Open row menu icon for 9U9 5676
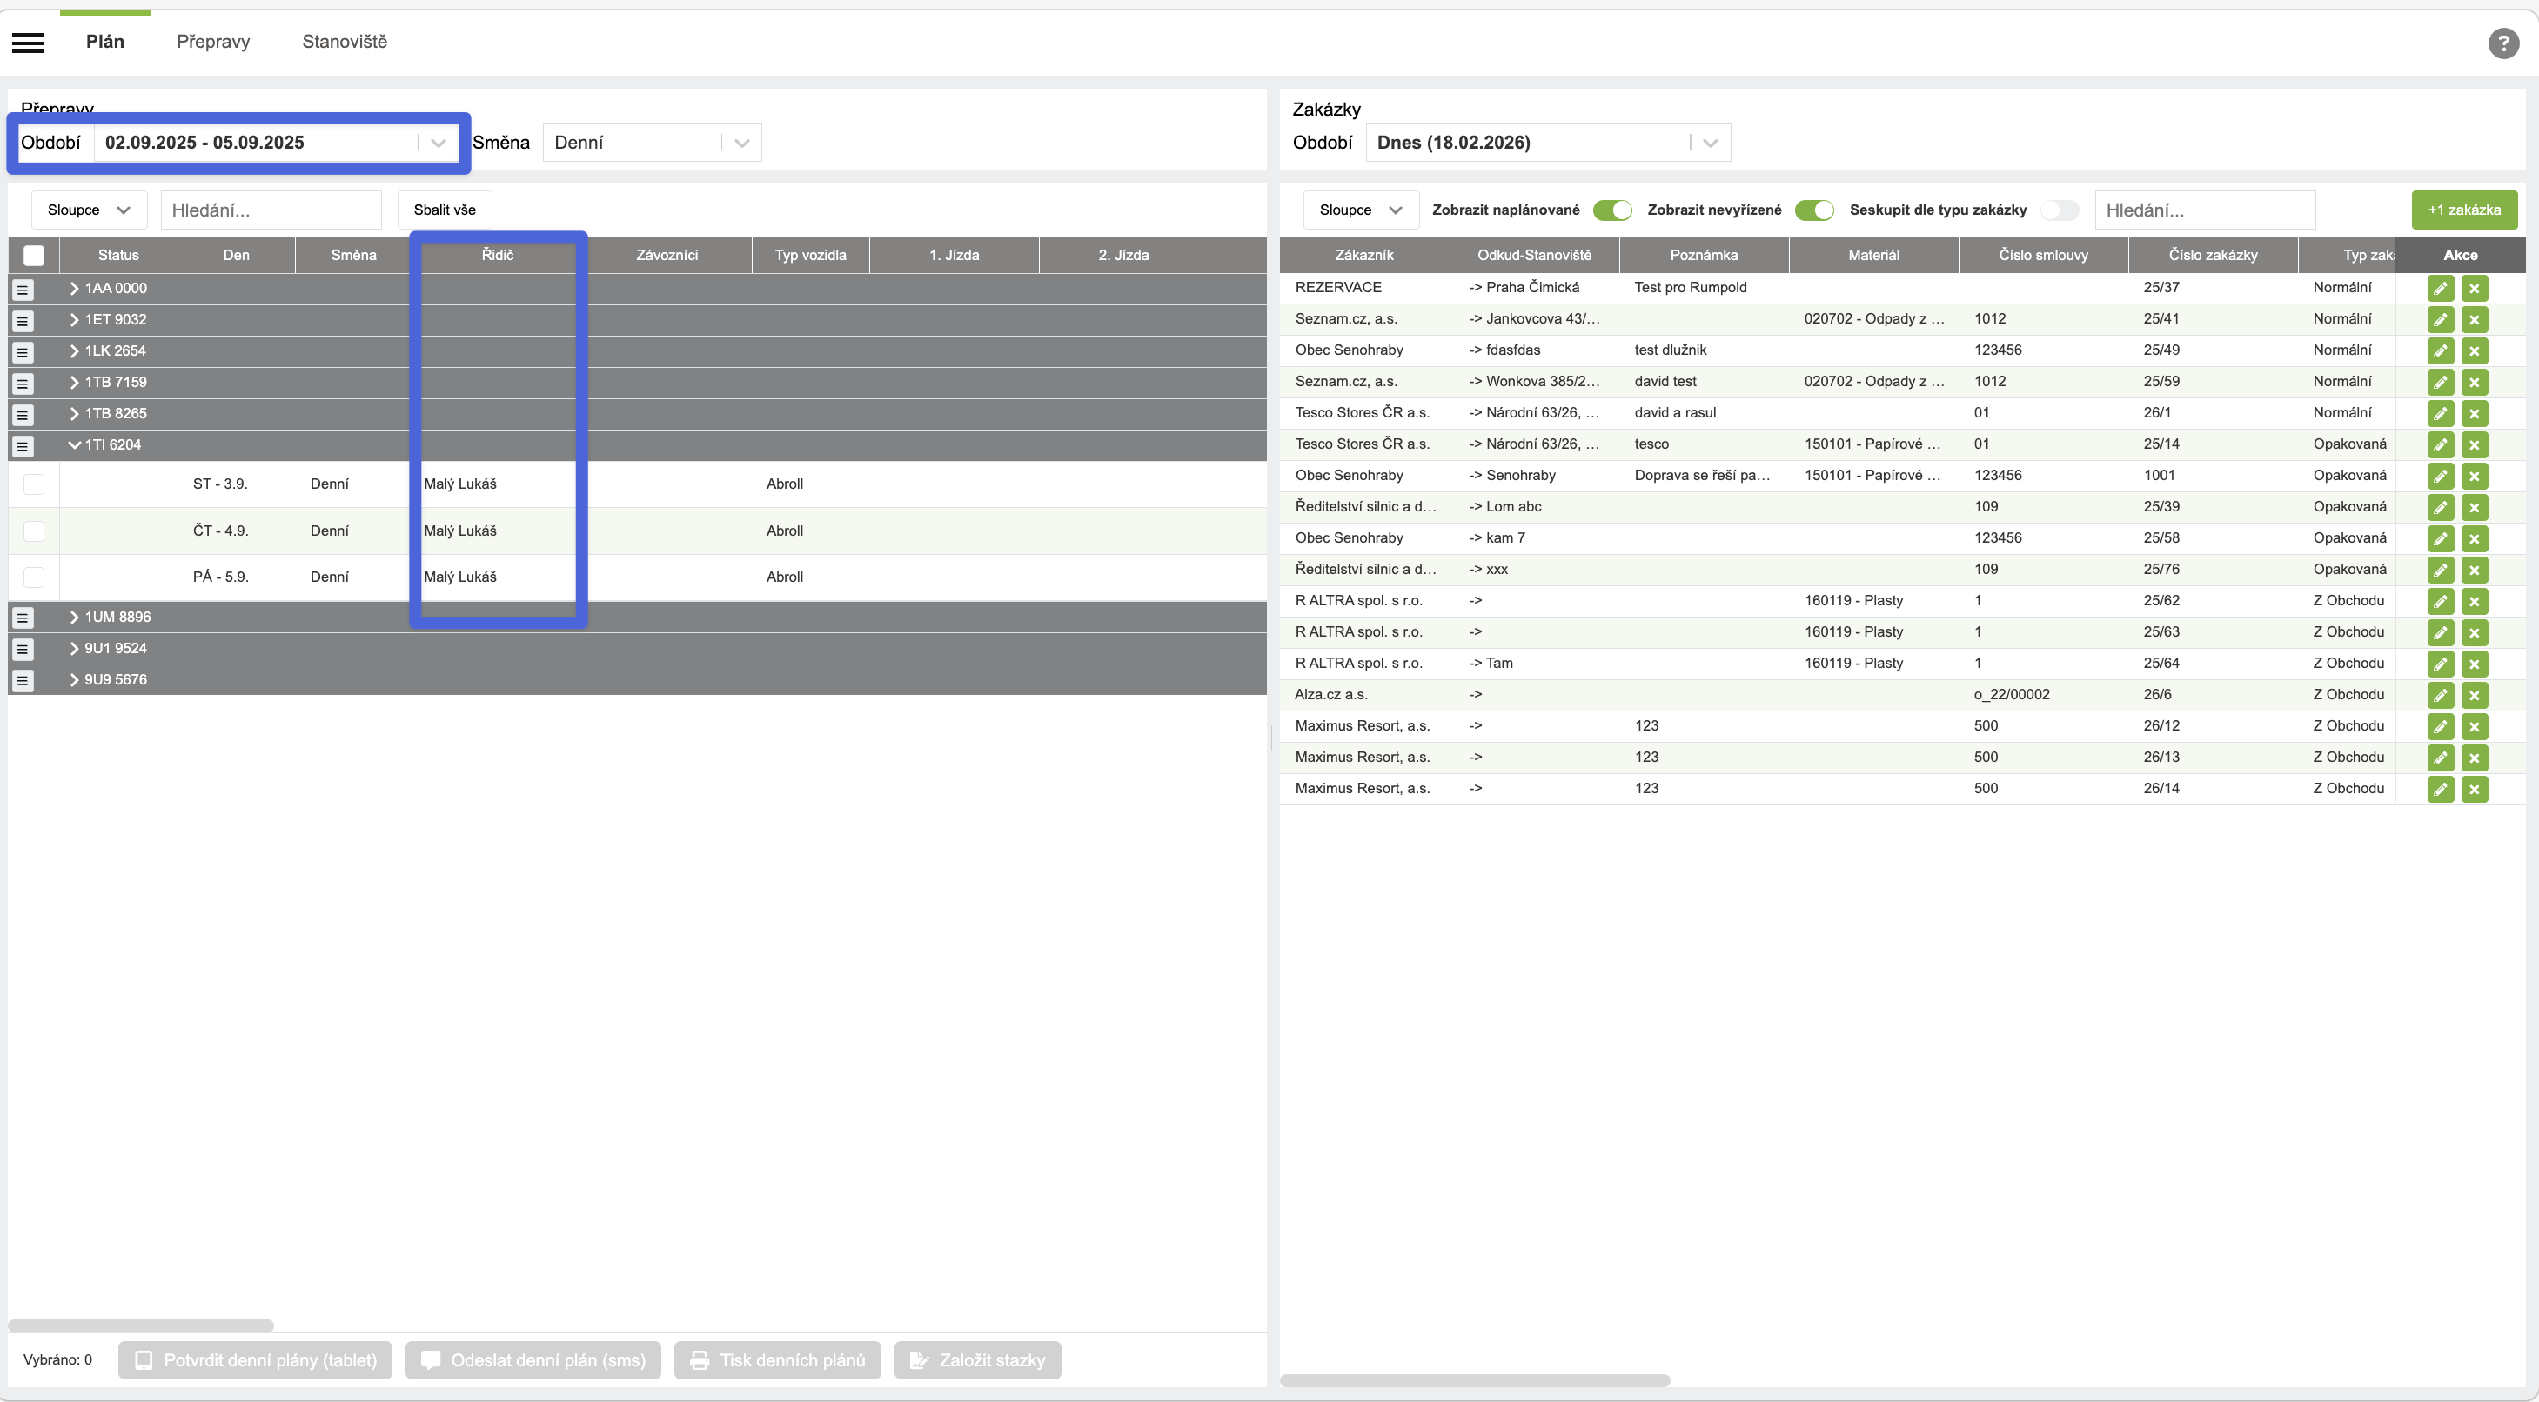Screen dimensions: 2539x1402 click(23, 681)
